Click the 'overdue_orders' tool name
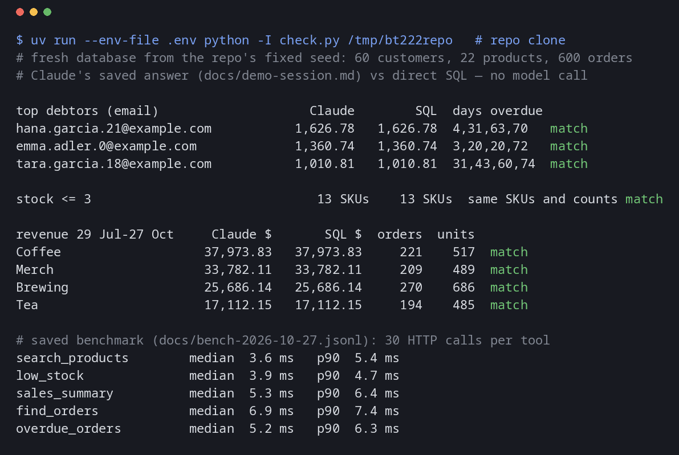This screenshot has height=455, width=679. coord(68,429)
